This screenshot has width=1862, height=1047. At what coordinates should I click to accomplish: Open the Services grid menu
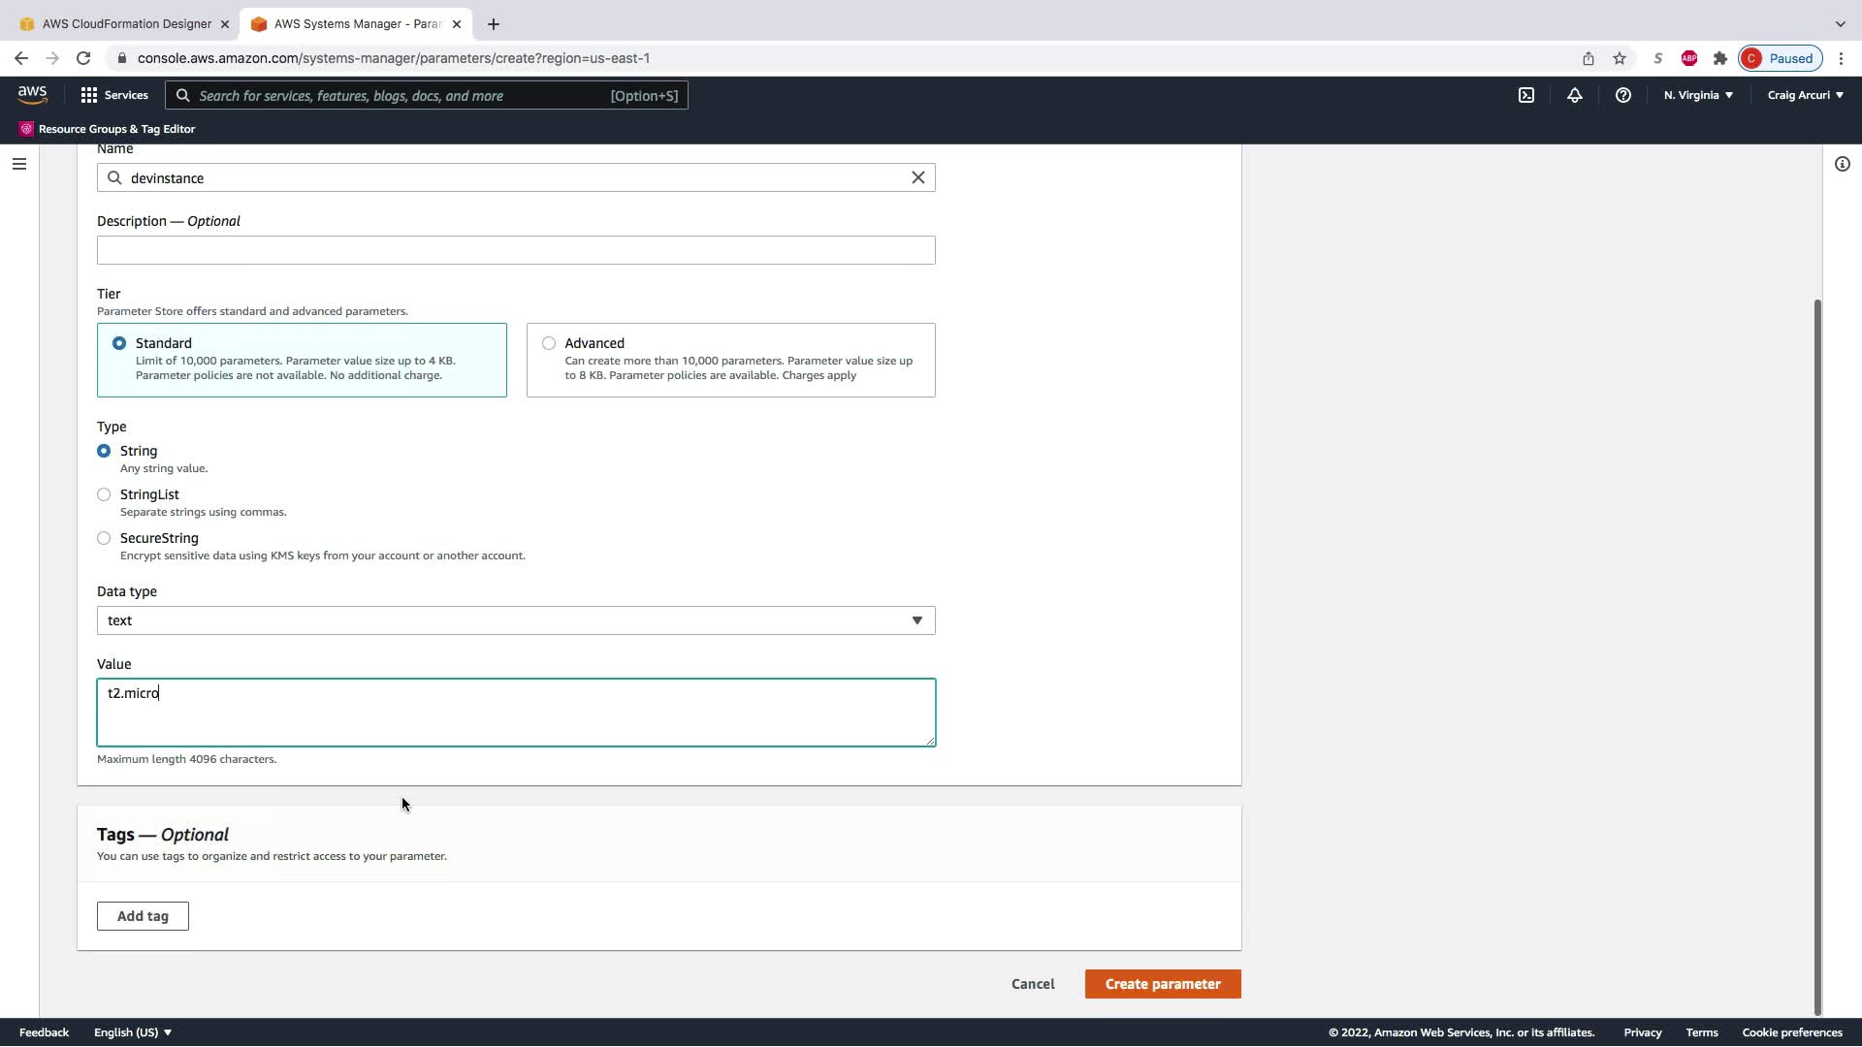[x=114, y=95]
